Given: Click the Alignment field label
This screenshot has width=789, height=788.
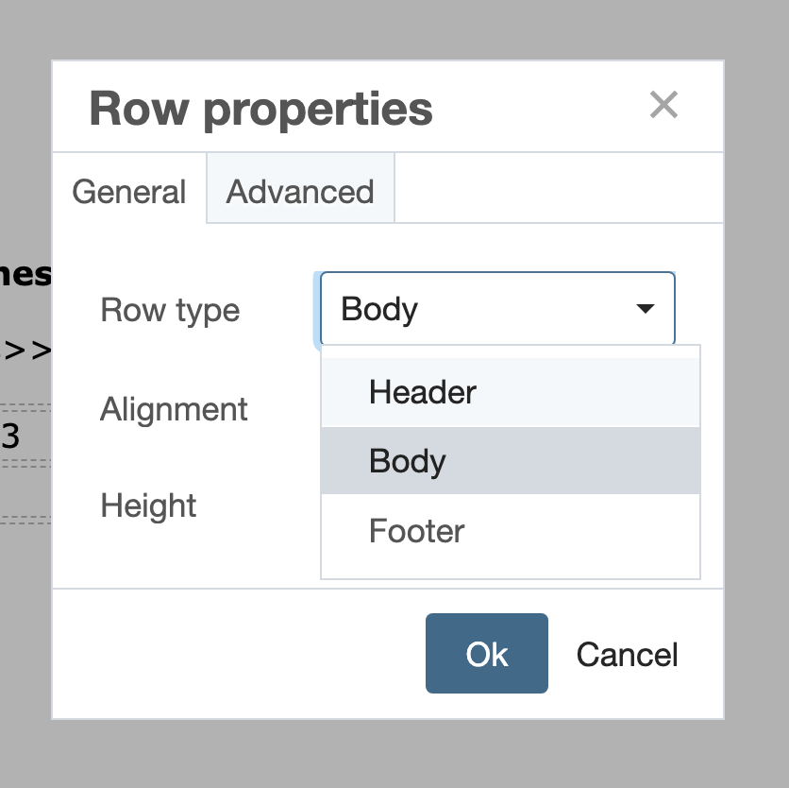Looking at the screenshot, I should [174, 409].
